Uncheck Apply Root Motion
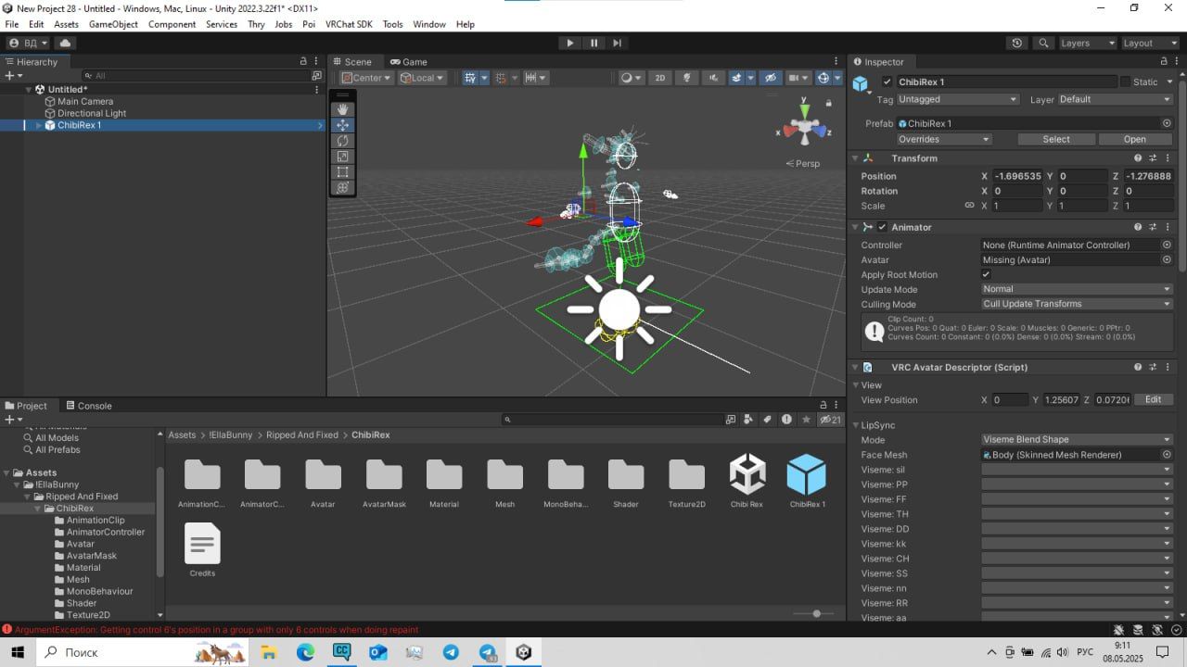The width and height of the screenshot is (1187, 667). coord(986,274)
